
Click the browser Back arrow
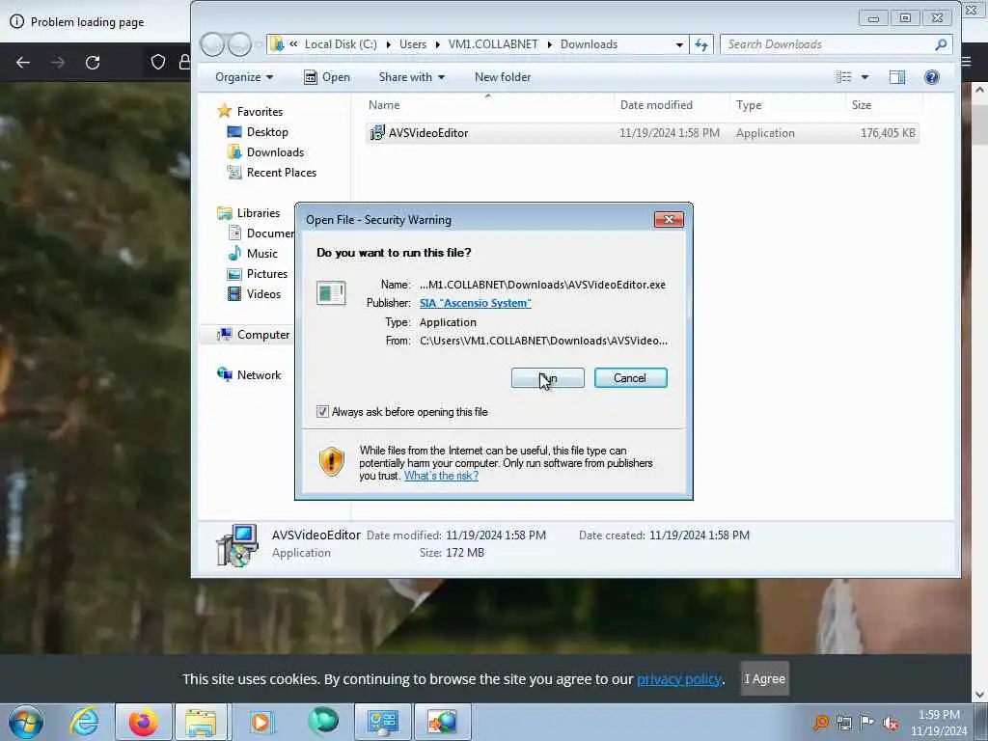tap(23, 63)
